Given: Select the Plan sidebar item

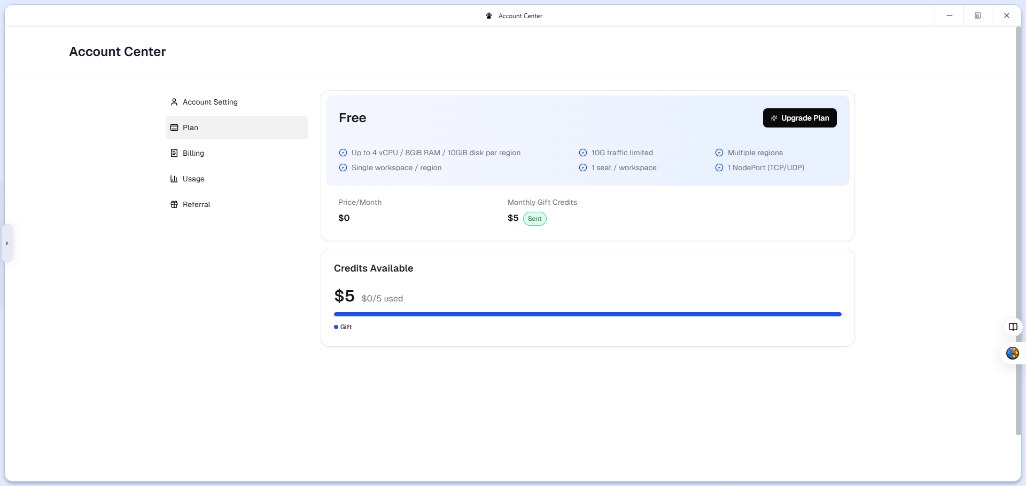Looking at the screenshot, I should pos(236,128).
